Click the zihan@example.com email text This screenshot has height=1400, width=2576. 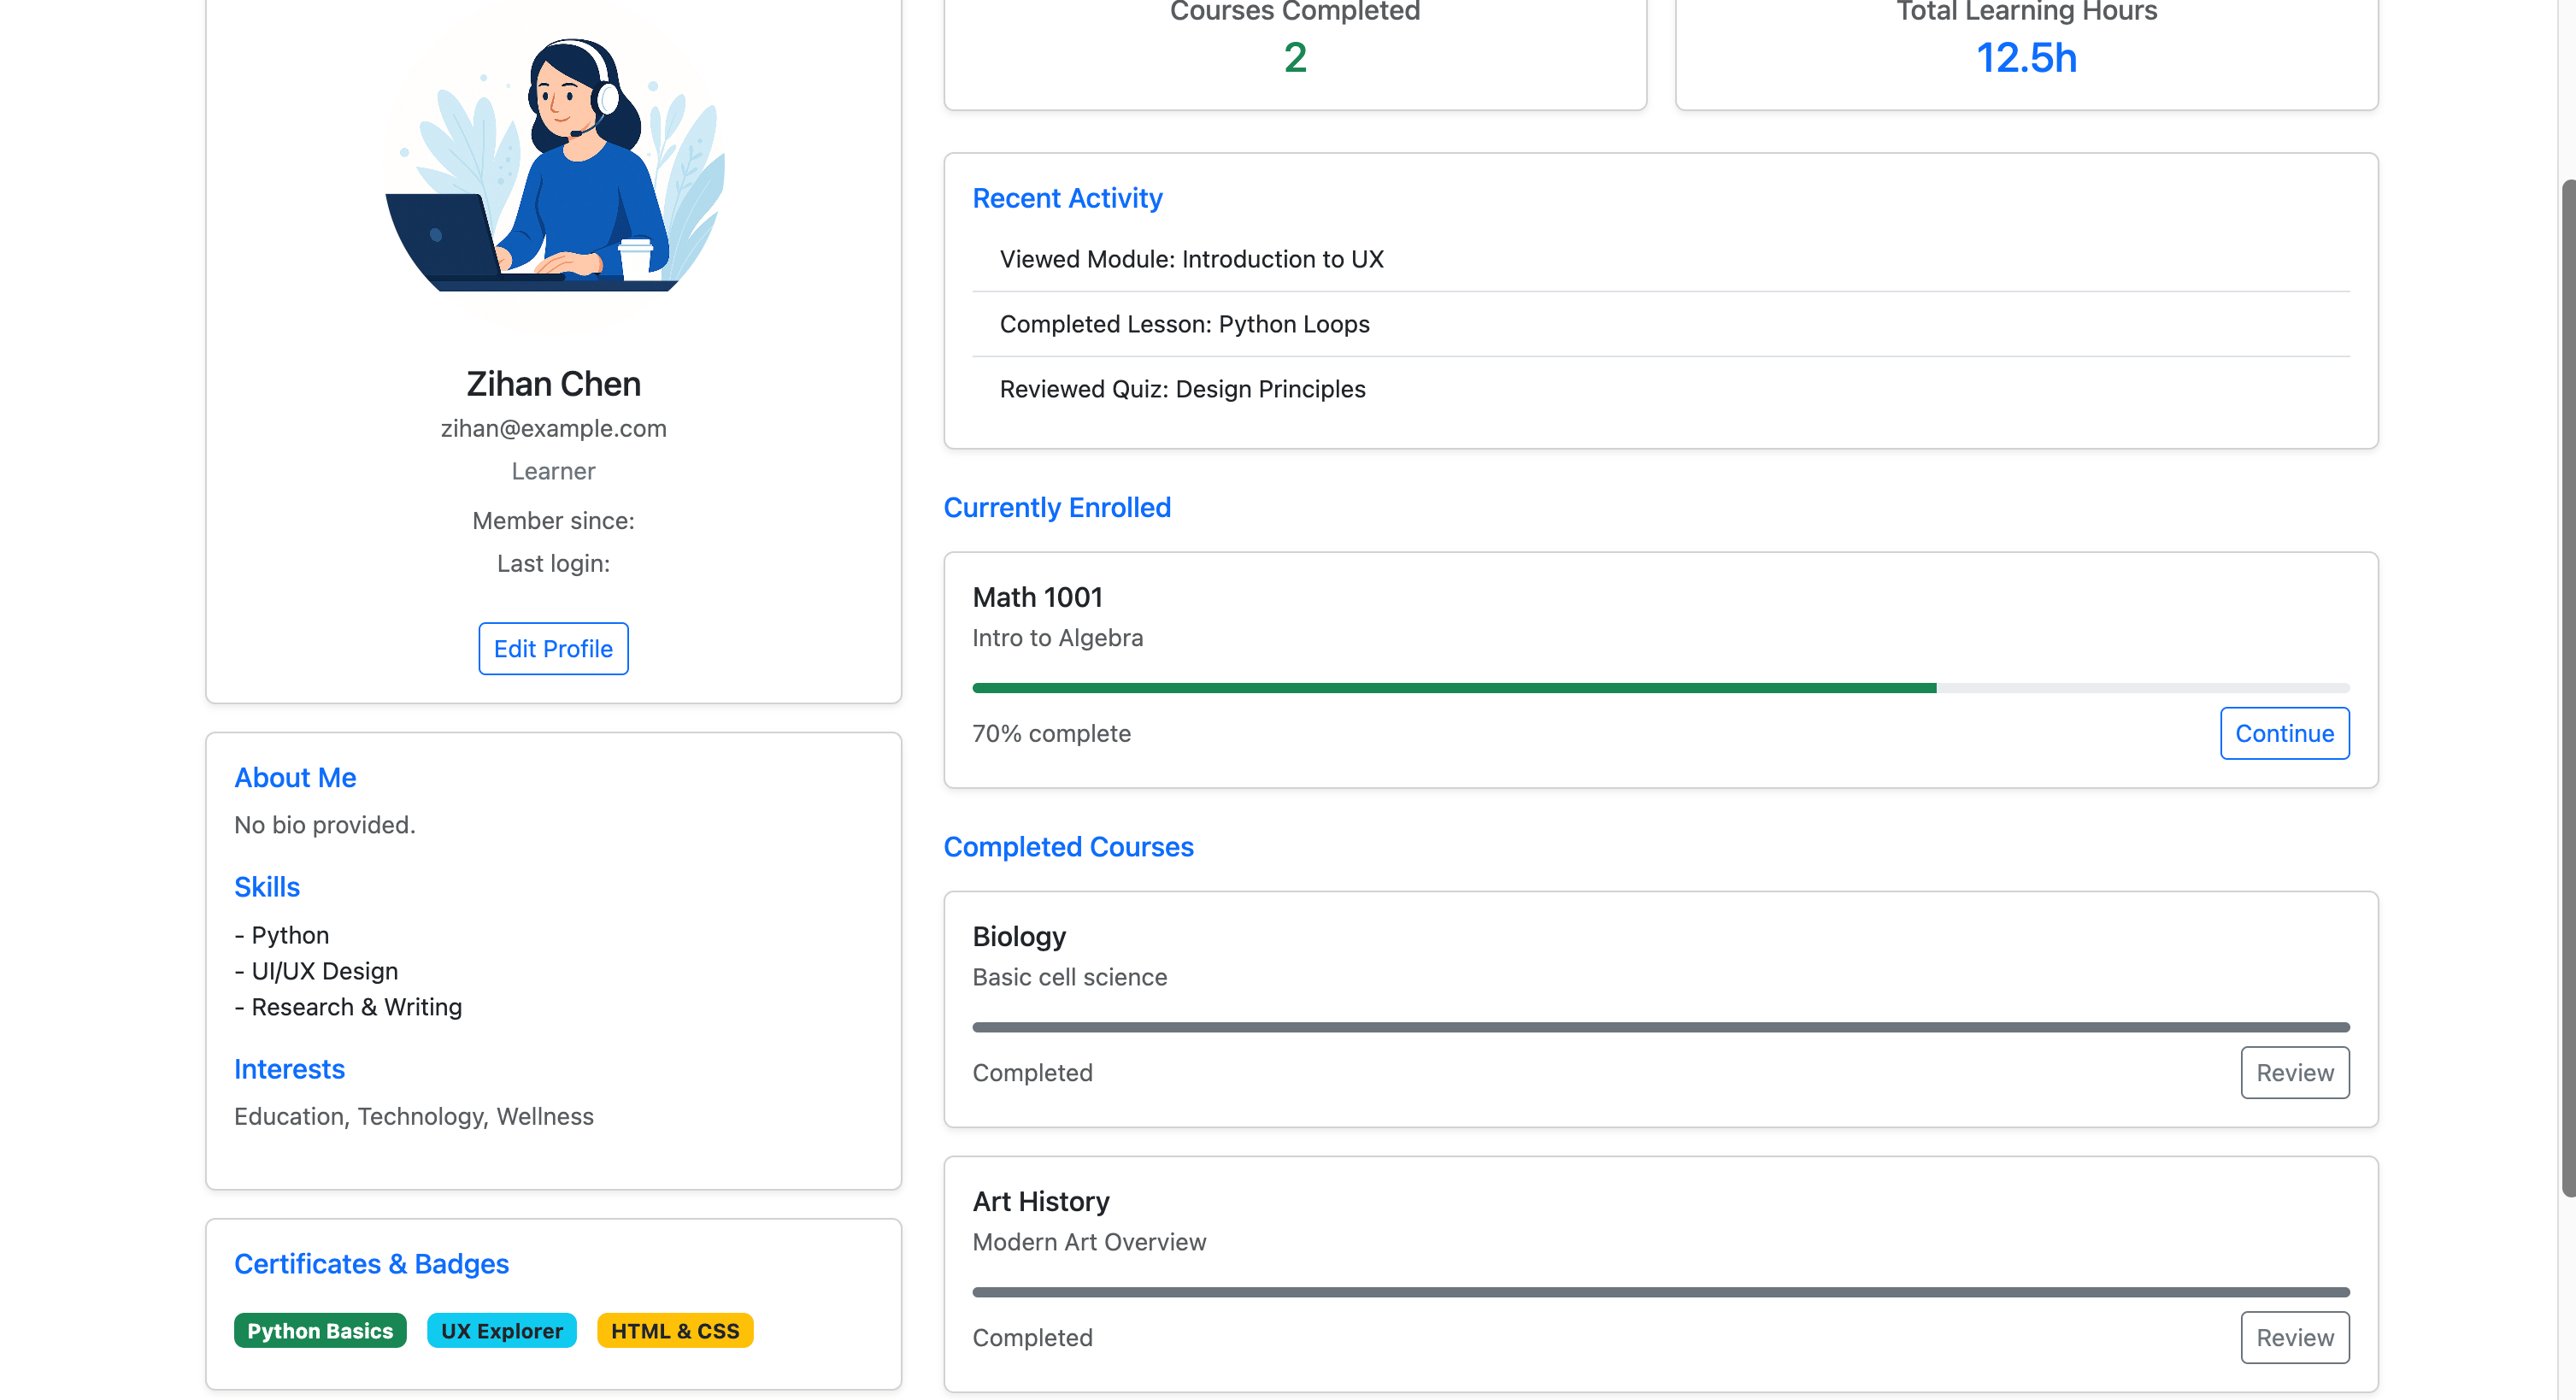553,428
